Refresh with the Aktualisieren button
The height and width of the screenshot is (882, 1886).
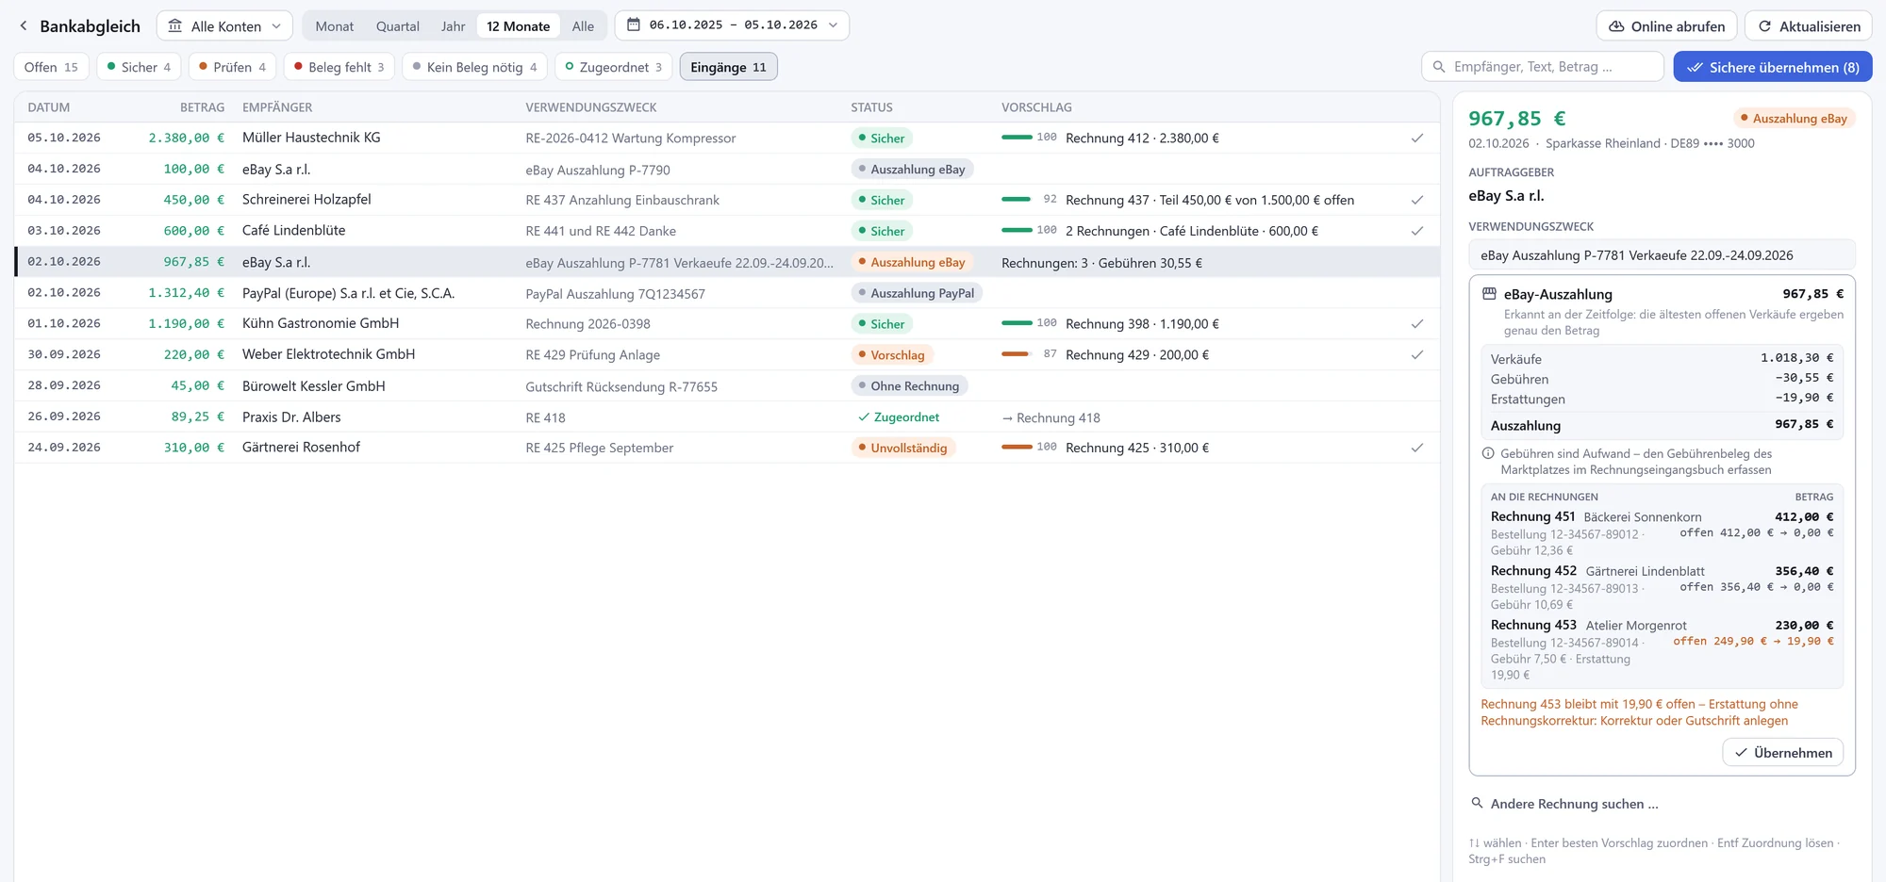[x=1809, y=26]
